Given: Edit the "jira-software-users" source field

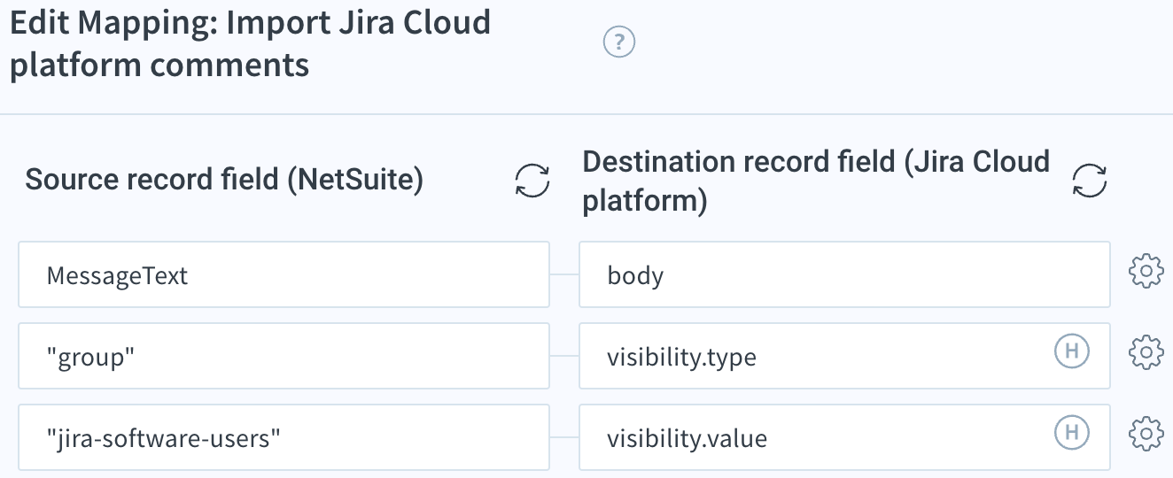Looking at the screenshot, I should click(x=284, y=437).
